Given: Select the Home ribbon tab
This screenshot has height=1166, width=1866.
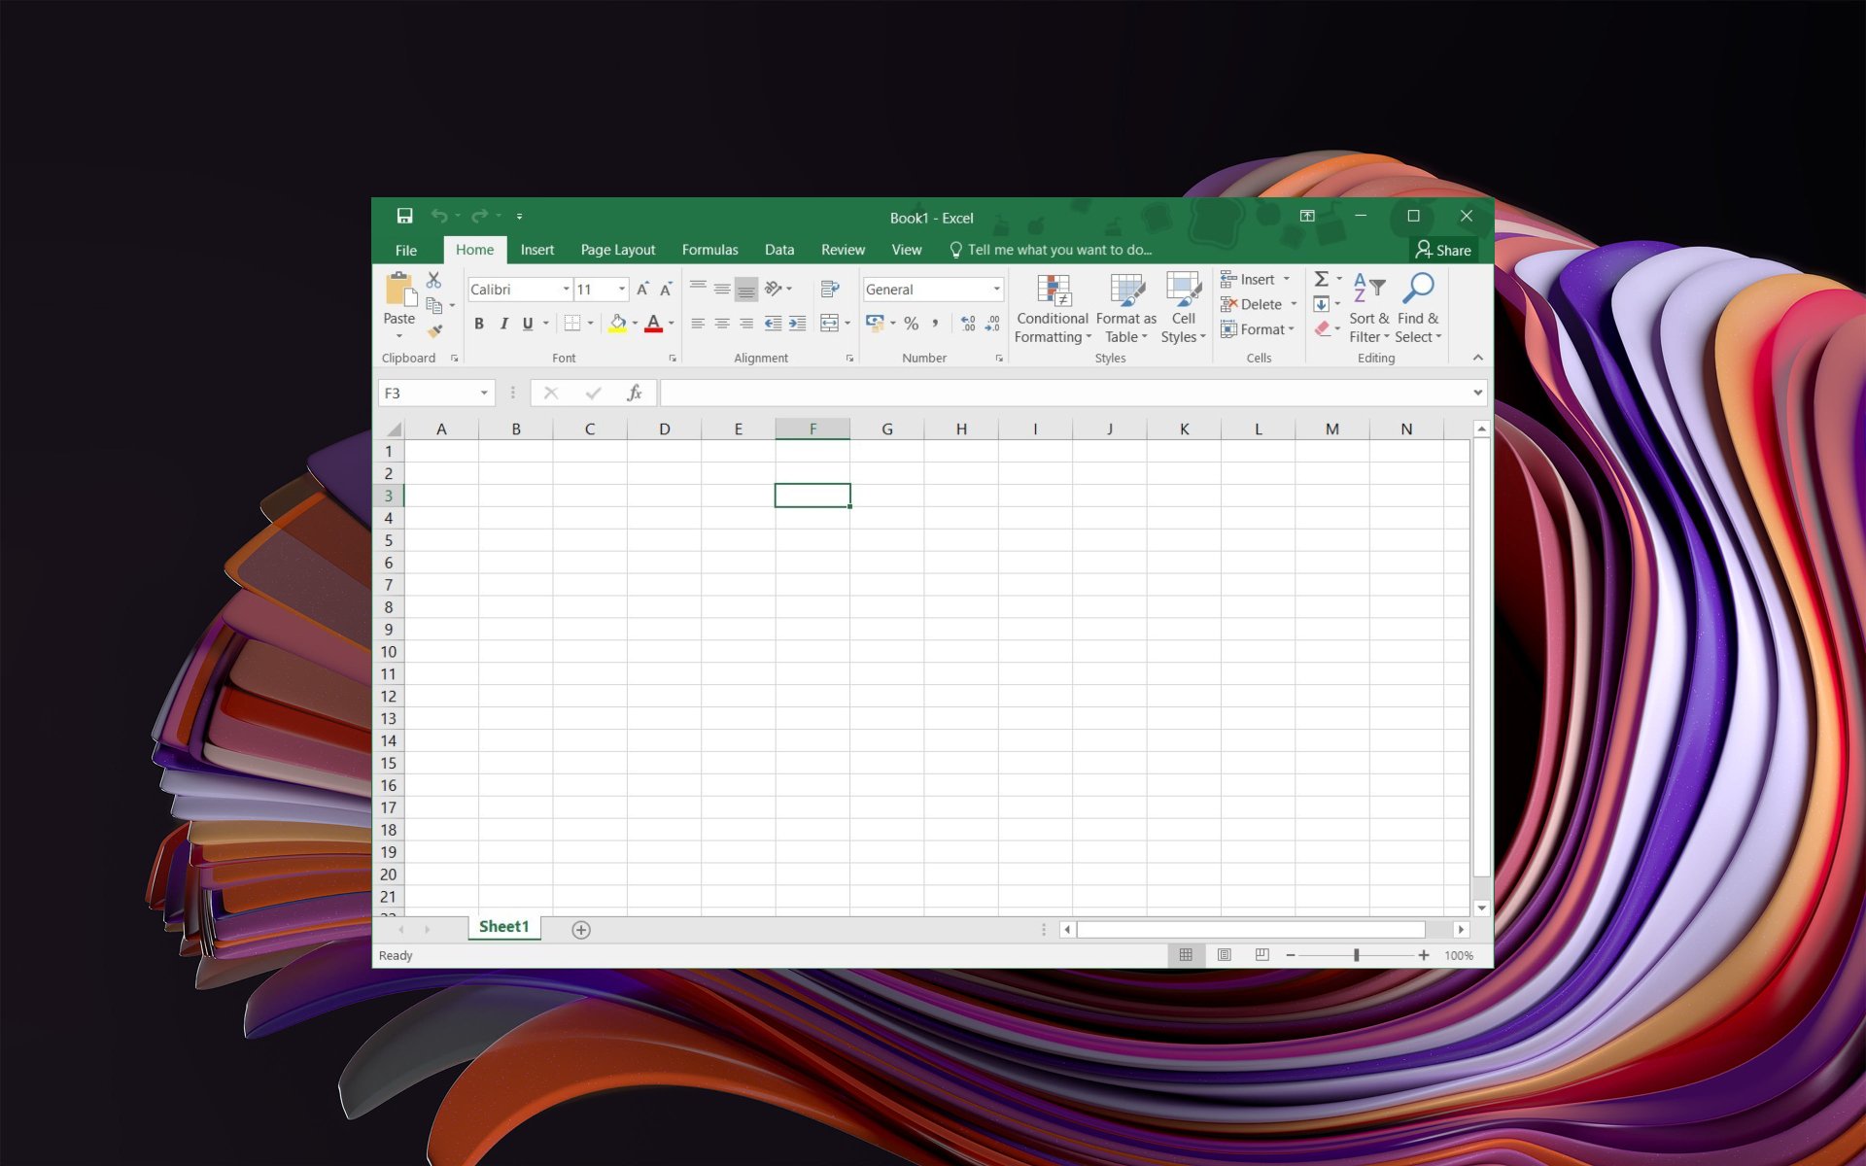Looking at the screenshot, I should (x=474, y=250).
